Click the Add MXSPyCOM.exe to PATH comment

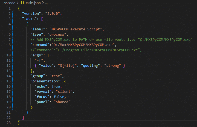[x=111, y=40]
